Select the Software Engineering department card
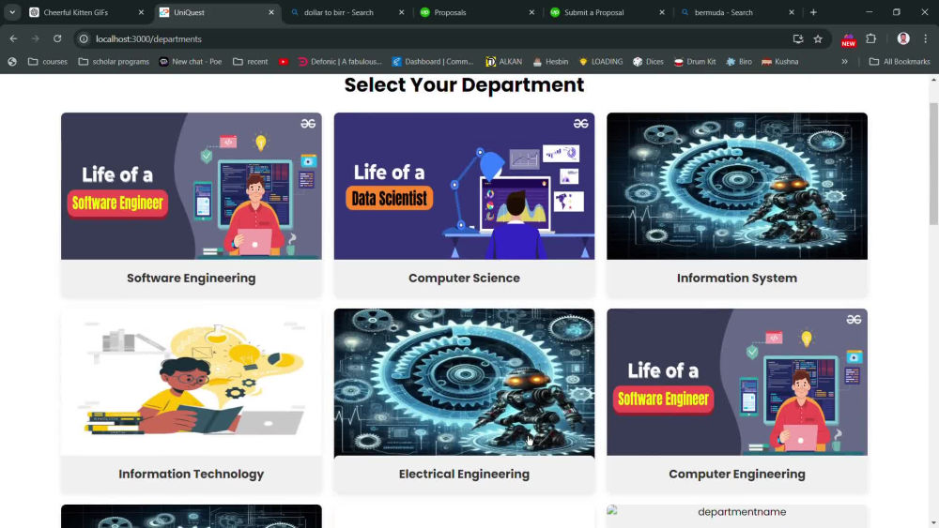 click(x=191, y=204)
